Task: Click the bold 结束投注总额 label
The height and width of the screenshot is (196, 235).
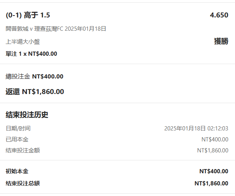Action: [23, 183]
